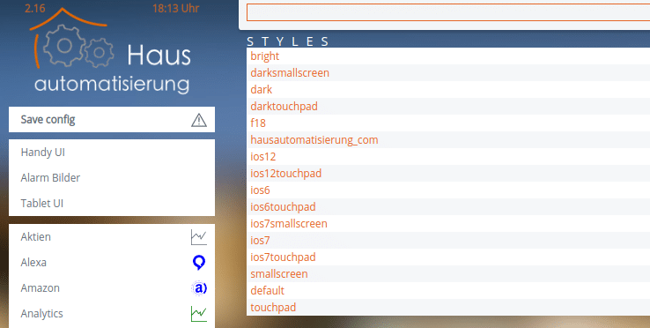Click the STYLES heading
Image resolution: width=650 pixels, height=328 pixels.
click(x=288, y=41)
